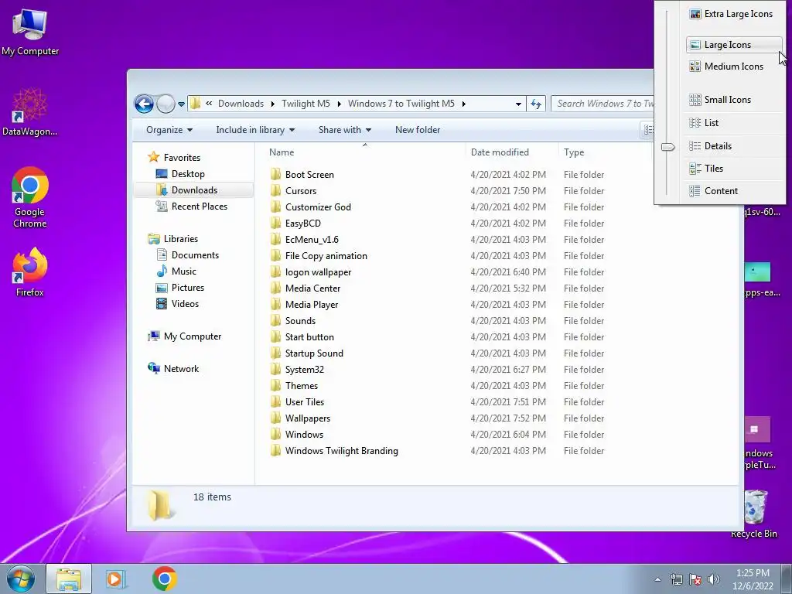792x594 pixels.
Task: Select the File Copy animation folder
Action: [x=326, y=255]
